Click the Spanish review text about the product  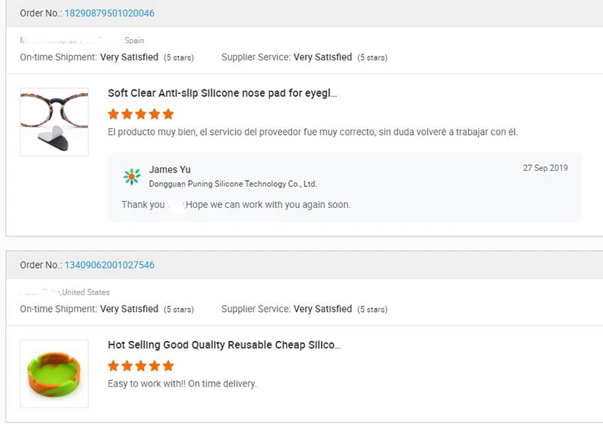point(313,132)
